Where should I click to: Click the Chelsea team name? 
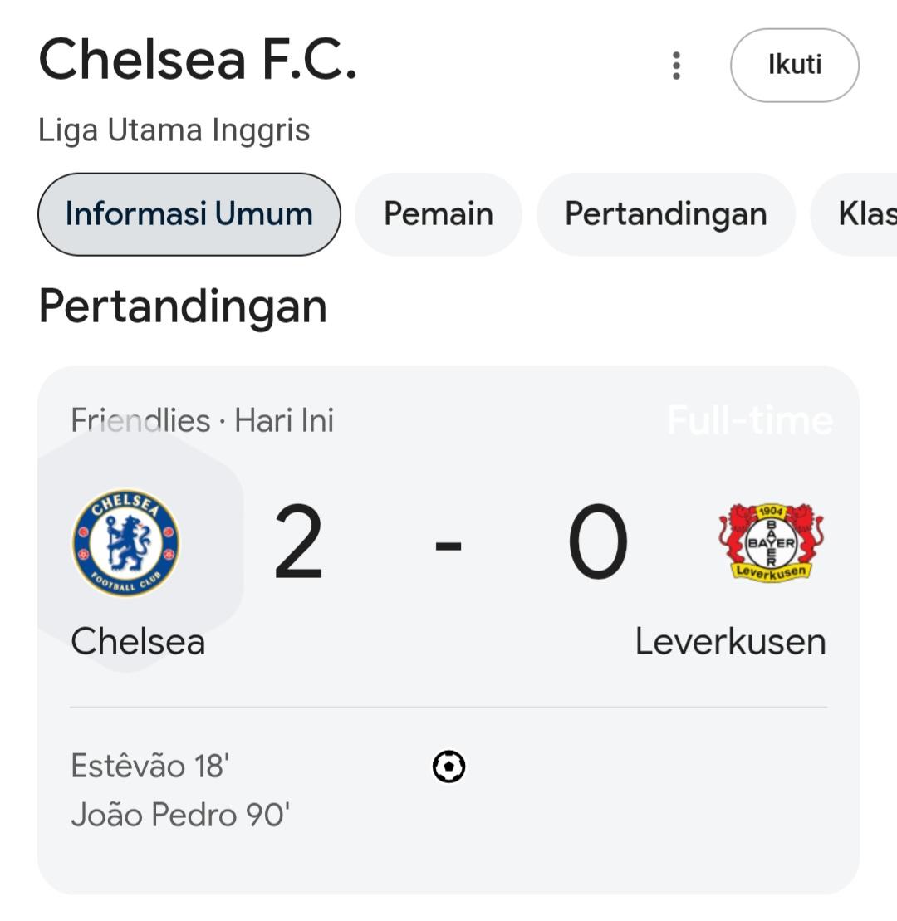pos(138,641)
